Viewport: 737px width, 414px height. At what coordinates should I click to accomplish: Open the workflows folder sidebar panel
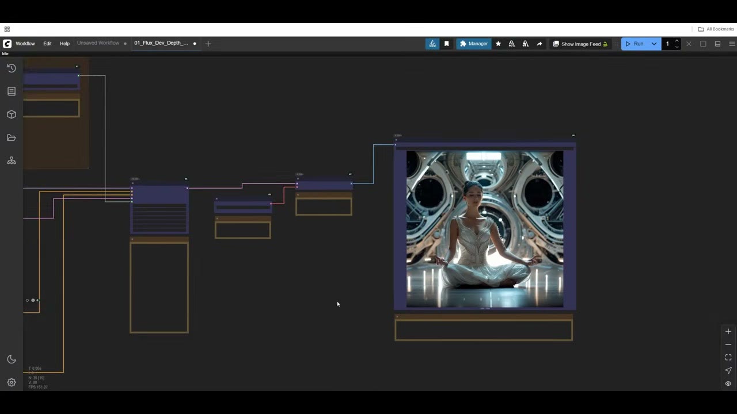click(12, 137)
